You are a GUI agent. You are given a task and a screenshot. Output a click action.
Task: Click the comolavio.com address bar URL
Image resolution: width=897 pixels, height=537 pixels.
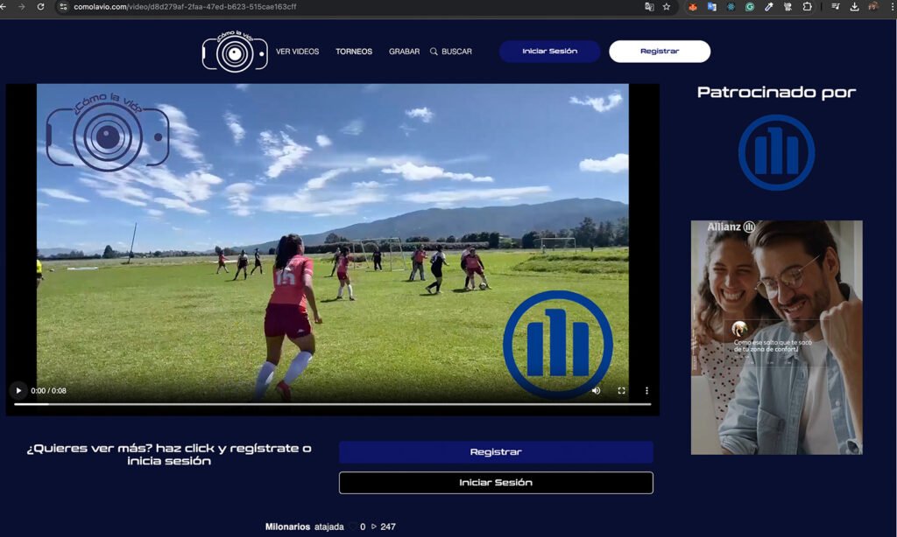pos(185,7)
